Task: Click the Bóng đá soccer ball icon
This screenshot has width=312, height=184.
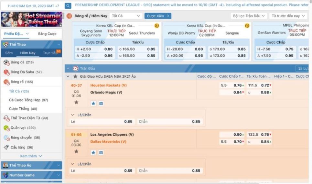Action: coord(6,62)
